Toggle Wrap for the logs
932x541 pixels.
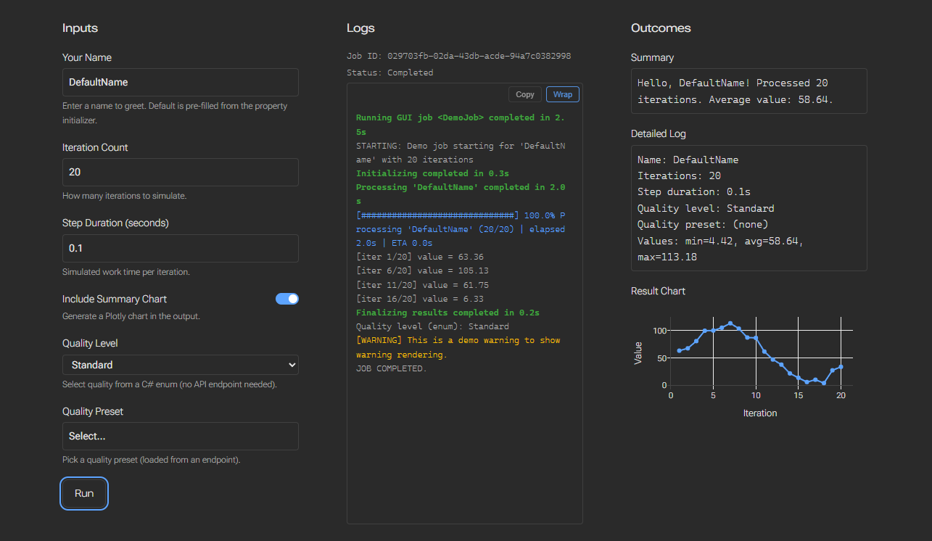coord(563,94)
